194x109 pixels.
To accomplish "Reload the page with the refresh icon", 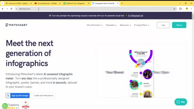I will (12, 9).
